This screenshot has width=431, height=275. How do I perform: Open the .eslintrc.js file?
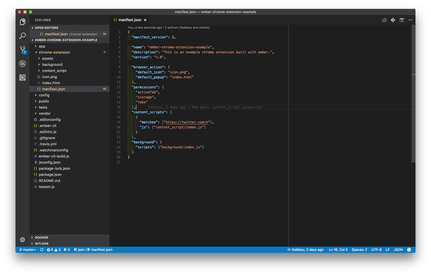(69, 132)
